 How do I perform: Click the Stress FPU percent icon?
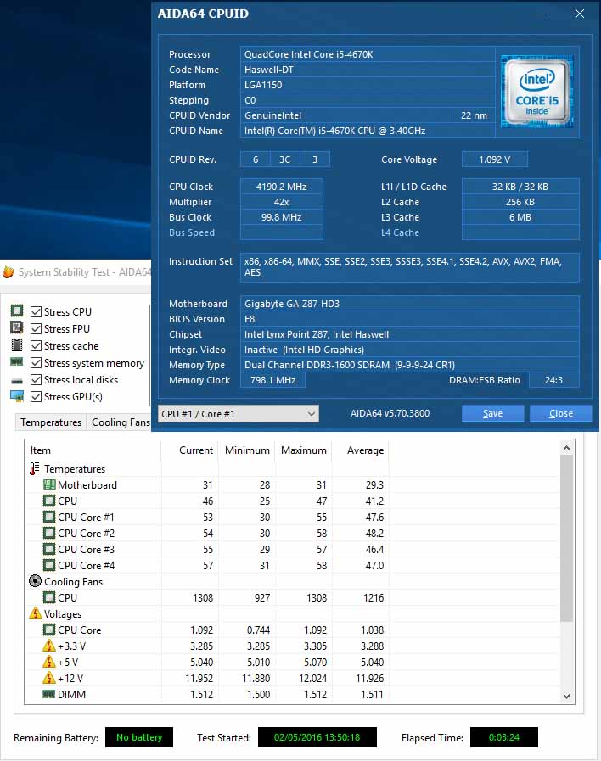(17, 327)
